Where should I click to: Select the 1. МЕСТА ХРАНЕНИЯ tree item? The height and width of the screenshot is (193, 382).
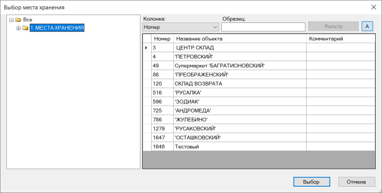57,28
